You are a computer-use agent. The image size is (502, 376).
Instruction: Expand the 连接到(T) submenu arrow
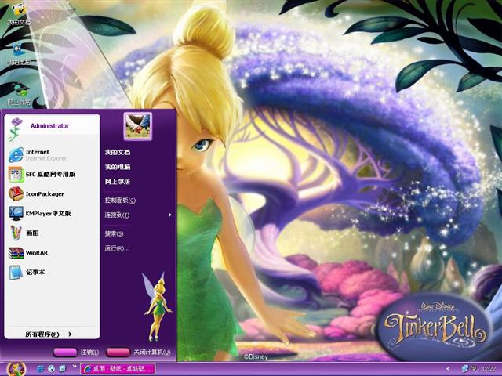click(x=170, y=215)
